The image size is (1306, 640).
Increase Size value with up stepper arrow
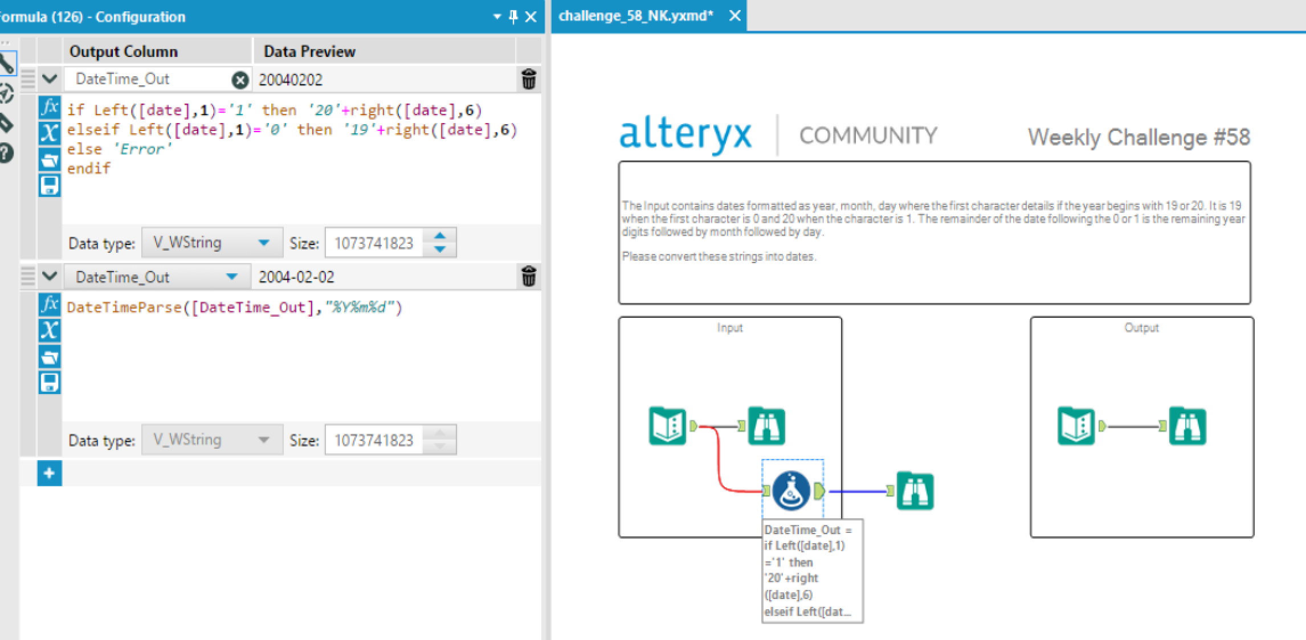click(x=439, y=236)
